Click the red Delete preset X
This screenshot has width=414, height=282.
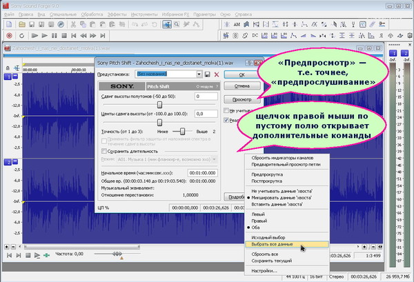217,74
